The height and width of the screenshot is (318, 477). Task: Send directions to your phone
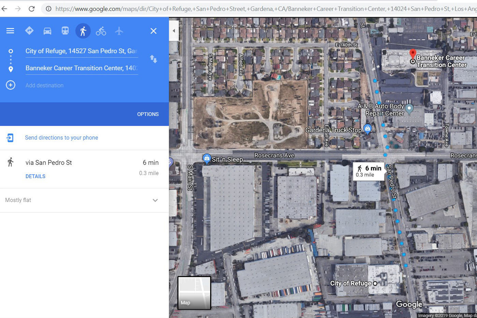coord(61,138)
